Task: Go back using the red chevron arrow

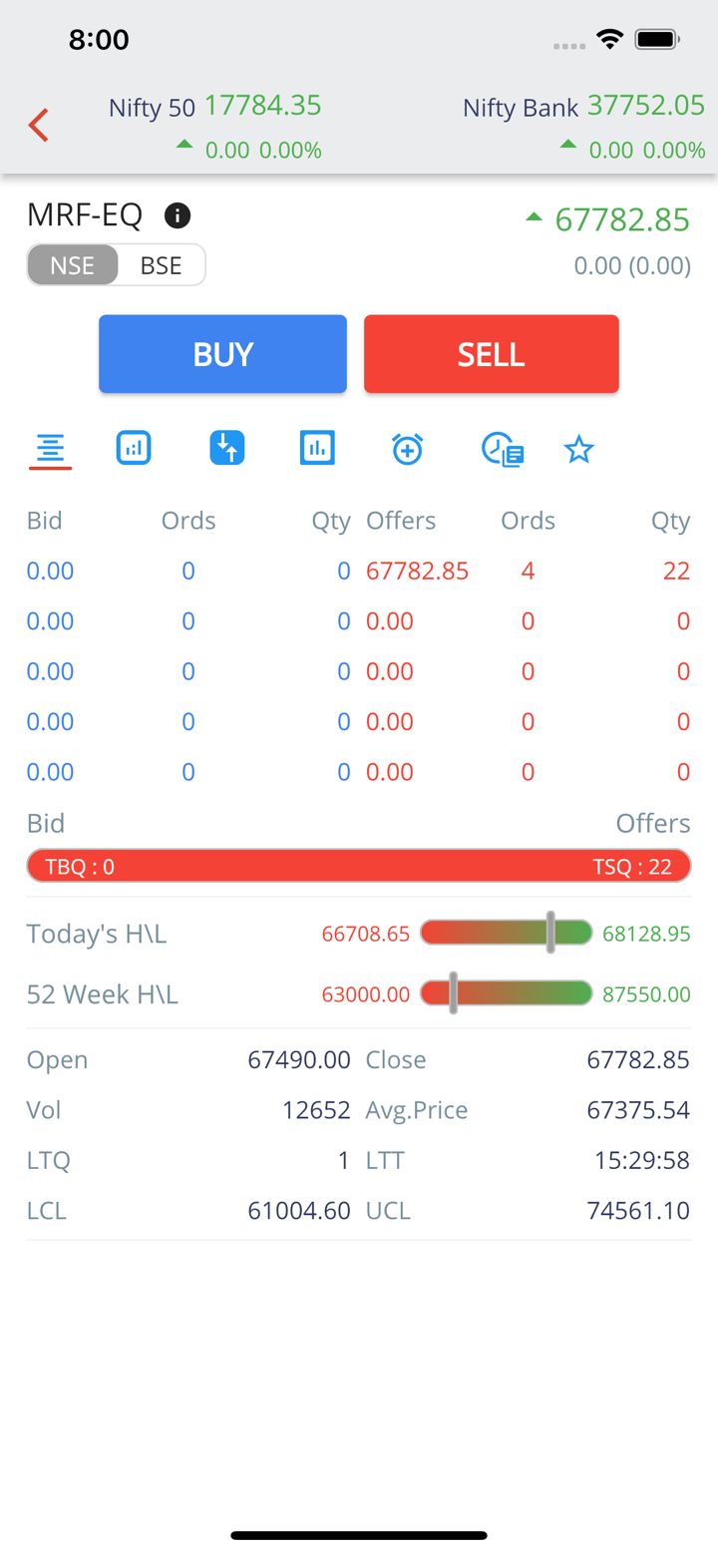Action: coord(39,126)
